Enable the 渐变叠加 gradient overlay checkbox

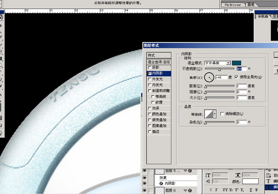(x=150, y=120)
